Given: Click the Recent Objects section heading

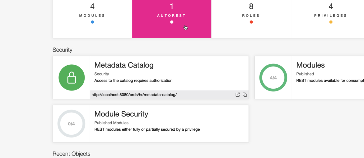Looking at the screenshot, I should [x=72, y=154].
